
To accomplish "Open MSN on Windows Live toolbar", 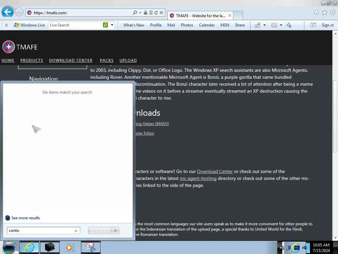I will 225,25.
